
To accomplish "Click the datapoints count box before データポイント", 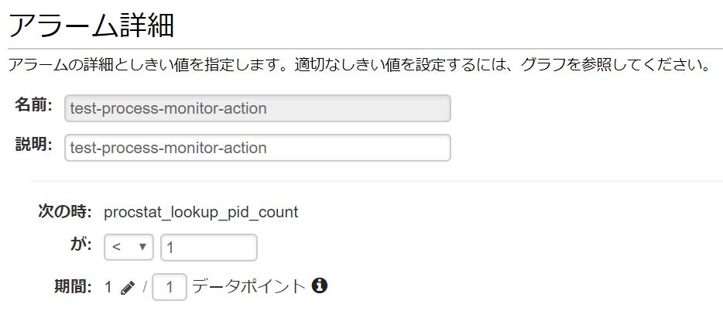I will tap(170, 287).
